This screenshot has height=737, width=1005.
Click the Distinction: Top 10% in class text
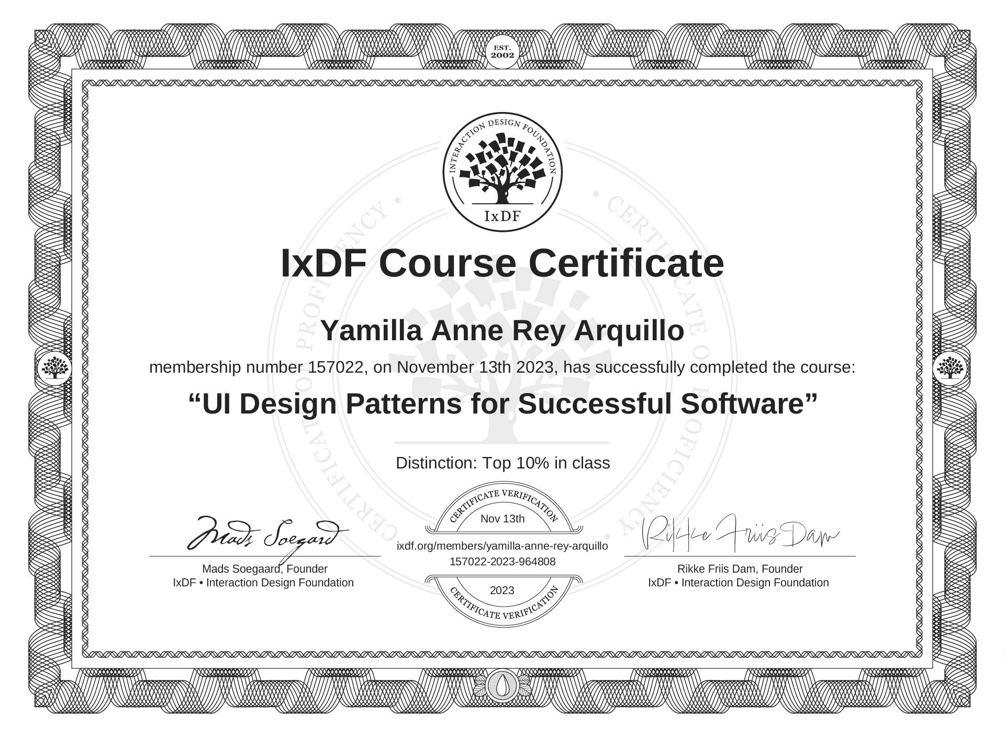pyautogui.click(x=502, y=463)
